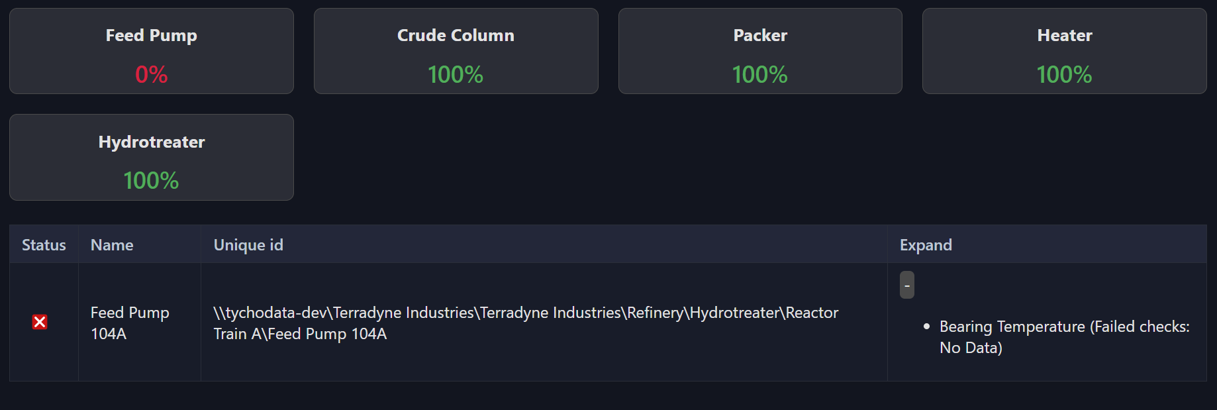The width and height of the screenshot is (1217, 410).
Task: Open the Packer card title
Action: (760, 36)
